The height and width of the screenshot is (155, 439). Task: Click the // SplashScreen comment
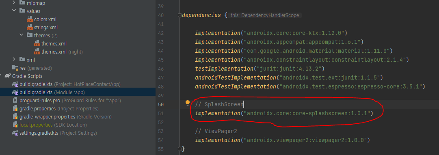pyautogui.click(x=219, y=104)
